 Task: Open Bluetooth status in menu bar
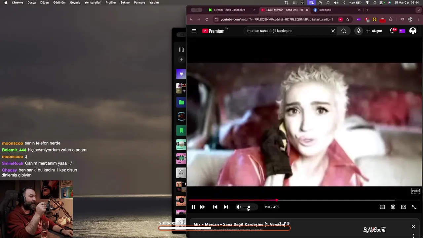(344, 2)
